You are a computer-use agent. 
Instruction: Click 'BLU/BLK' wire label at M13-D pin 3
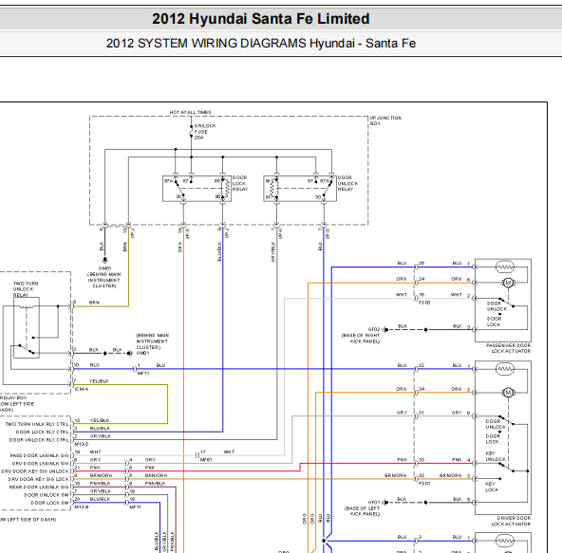tap(100, 429)
